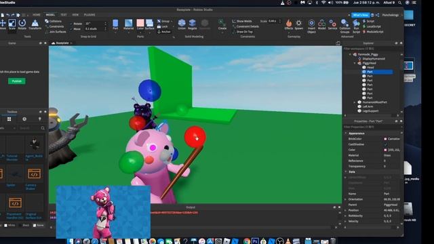Toggle Rotate snap checkbox
The width and height of the screenshot is (434, 244).
71,24
